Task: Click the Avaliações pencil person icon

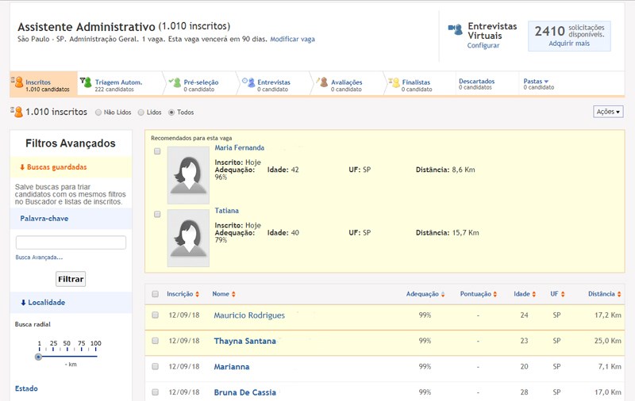Action: [x=322, y=82]
